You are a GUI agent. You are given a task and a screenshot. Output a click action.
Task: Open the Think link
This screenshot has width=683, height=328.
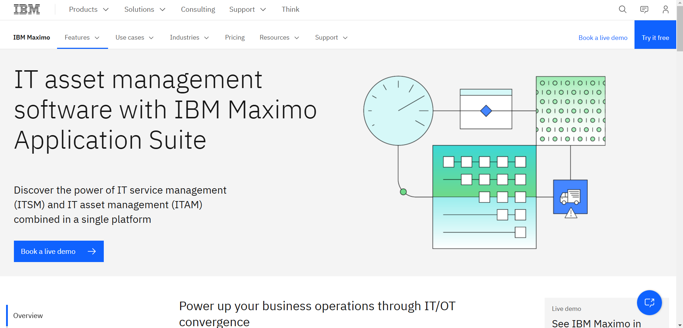(290, 9)
